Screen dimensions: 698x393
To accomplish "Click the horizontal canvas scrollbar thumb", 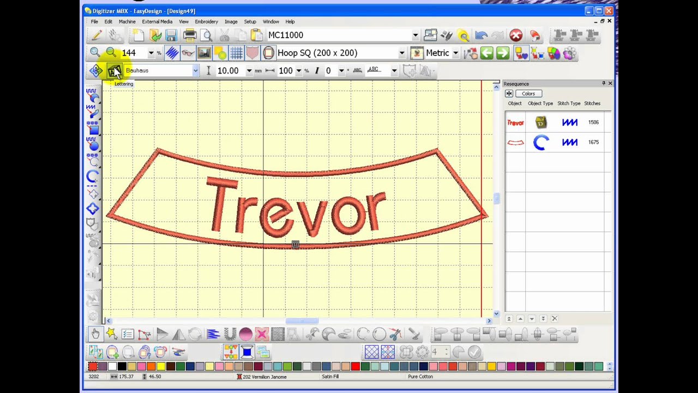I will coord(302,321).
